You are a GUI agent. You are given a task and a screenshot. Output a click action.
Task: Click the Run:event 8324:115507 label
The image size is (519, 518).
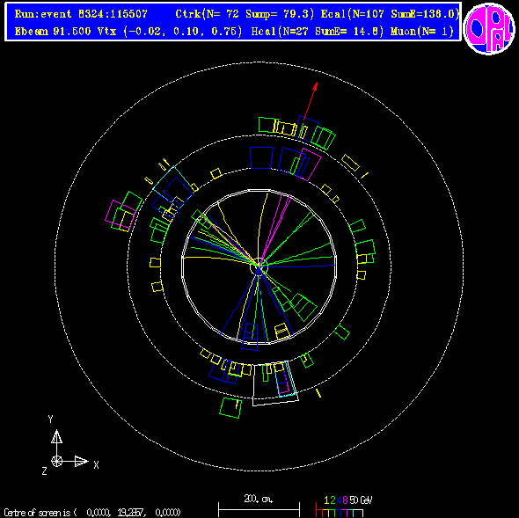(x=81, y=14)
